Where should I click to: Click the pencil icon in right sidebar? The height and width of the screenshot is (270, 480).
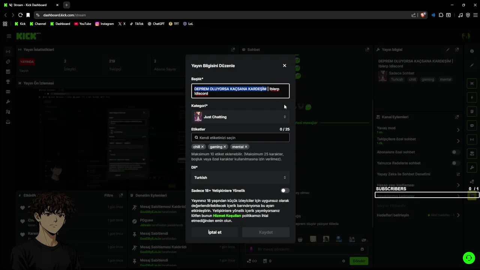(472, 65)
